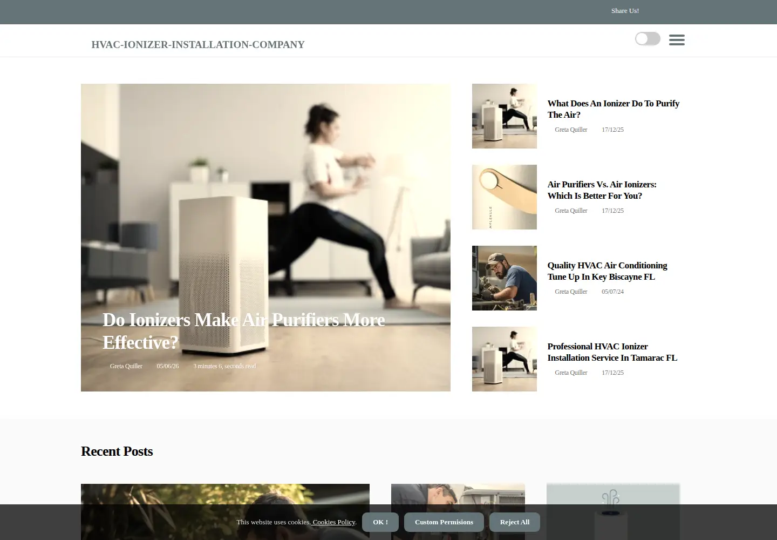Toggle the dark mode switch
Screen dimensions: 777x540
647,39
